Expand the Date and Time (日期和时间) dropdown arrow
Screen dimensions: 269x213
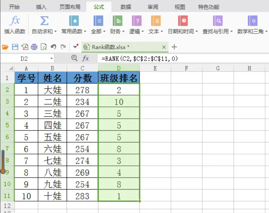point(196,31)
